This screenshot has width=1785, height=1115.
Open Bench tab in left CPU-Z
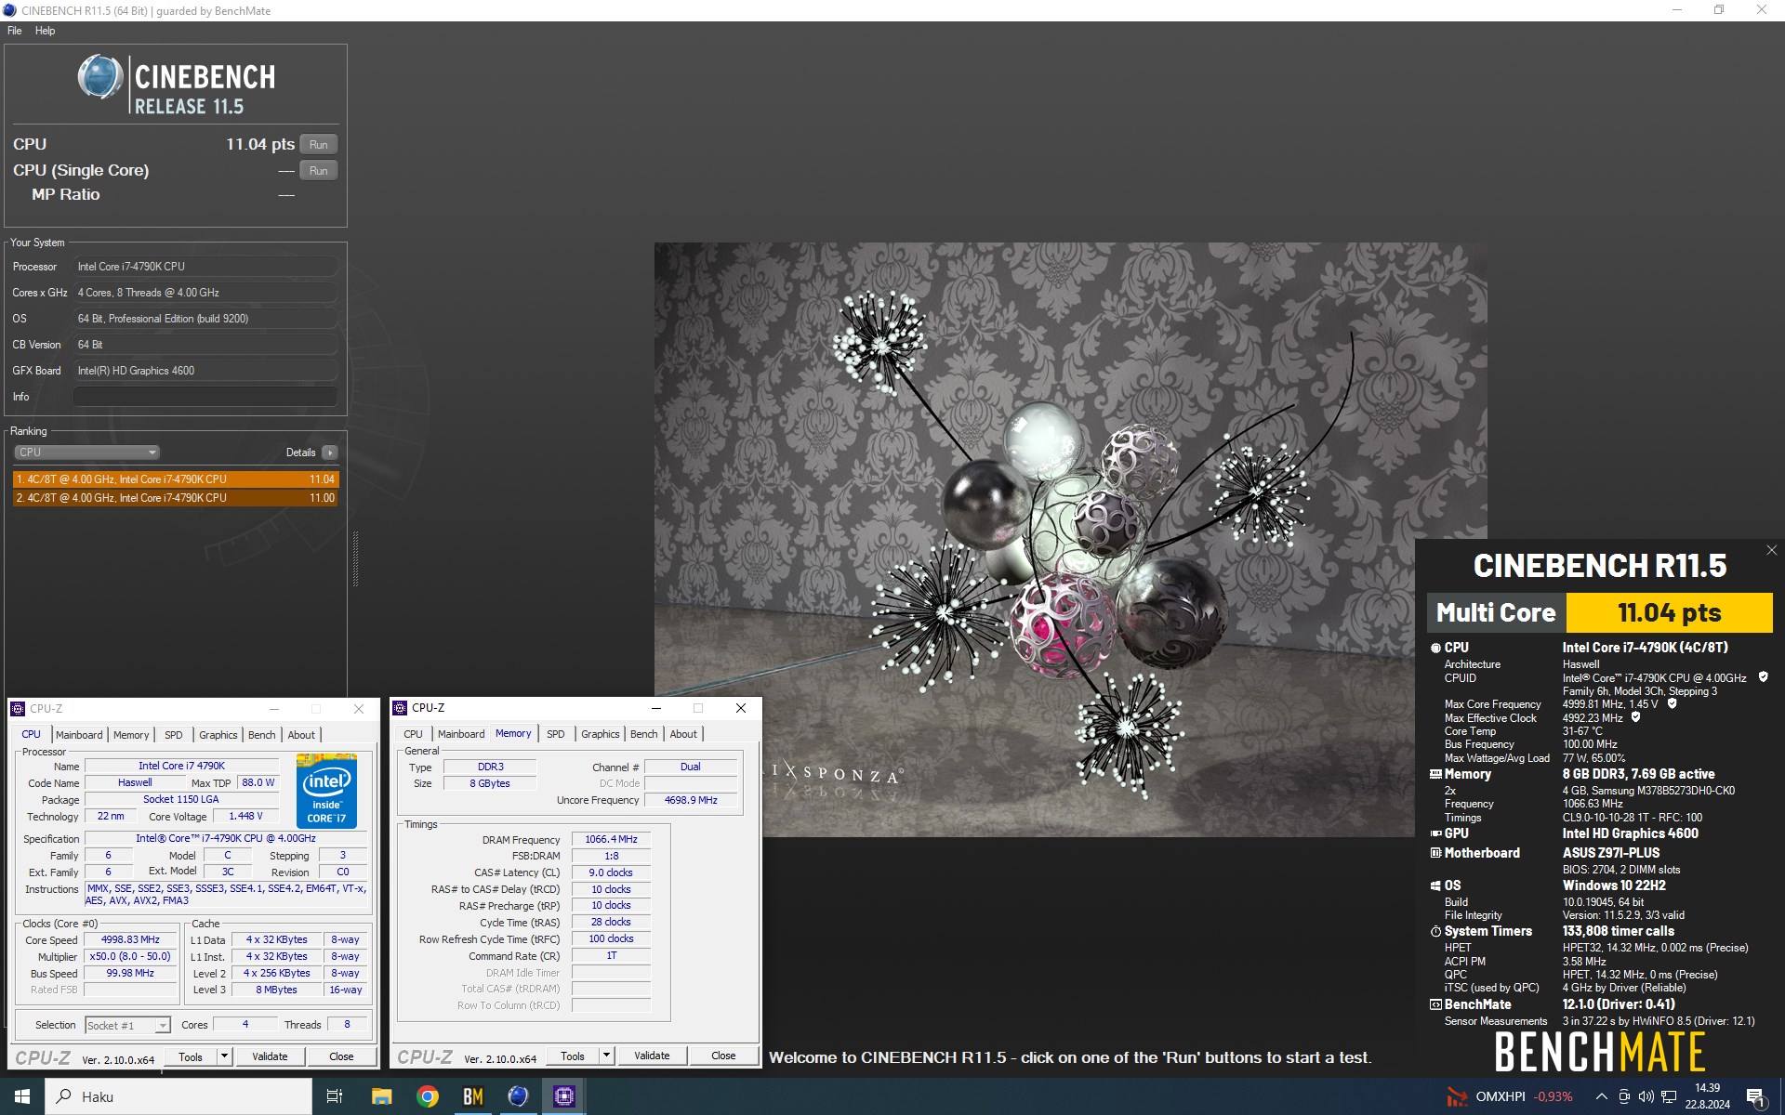tap(262, 735)
